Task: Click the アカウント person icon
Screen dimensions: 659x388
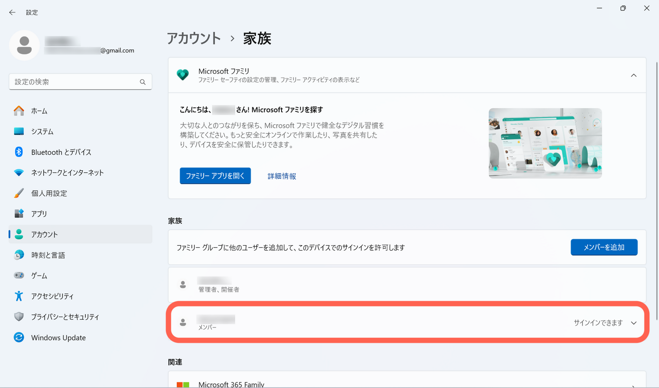Action: pos(19,234)
